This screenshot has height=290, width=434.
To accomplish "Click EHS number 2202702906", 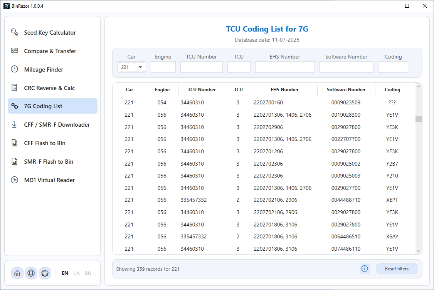I will (268, 127).
